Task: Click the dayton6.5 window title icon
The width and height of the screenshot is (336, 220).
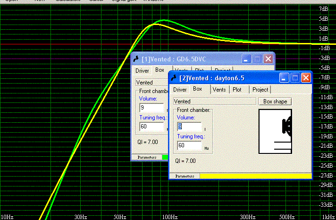Action: [x=174, y=78]
